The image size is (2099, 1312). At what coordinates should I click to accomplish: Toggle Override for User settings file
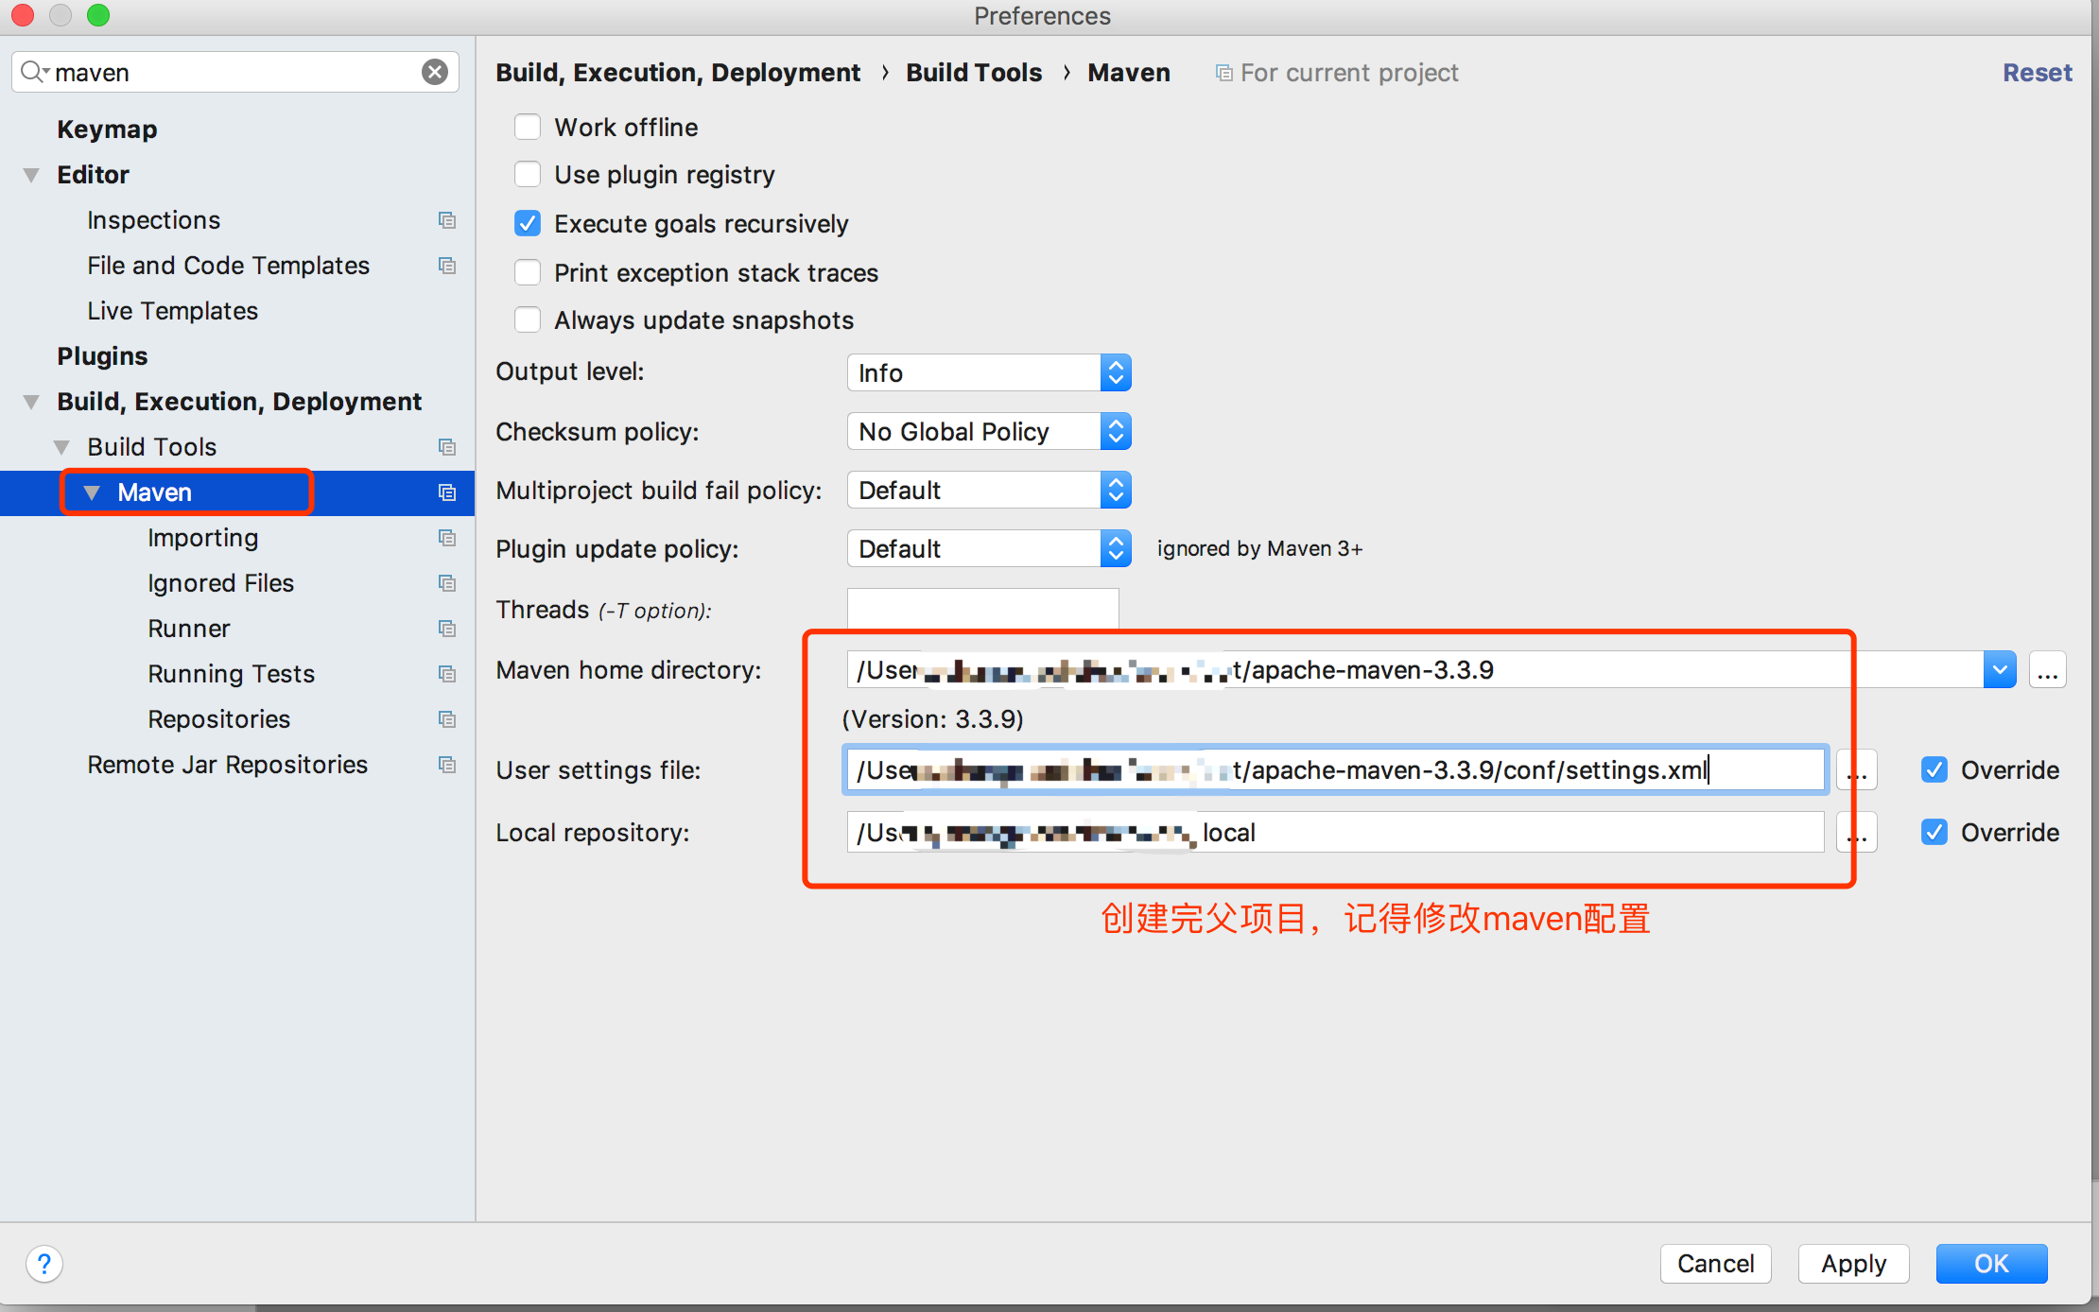1934,770
